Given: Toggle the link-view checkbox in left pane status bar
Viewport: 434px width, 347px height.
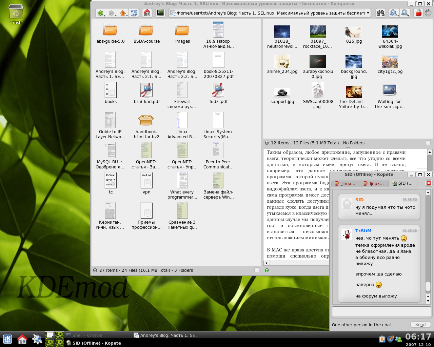Looking at the screenshot, I should [x=257, y=270].
